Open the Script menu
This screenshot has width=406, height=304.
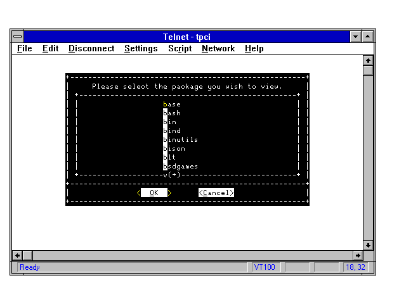(180, 49)
